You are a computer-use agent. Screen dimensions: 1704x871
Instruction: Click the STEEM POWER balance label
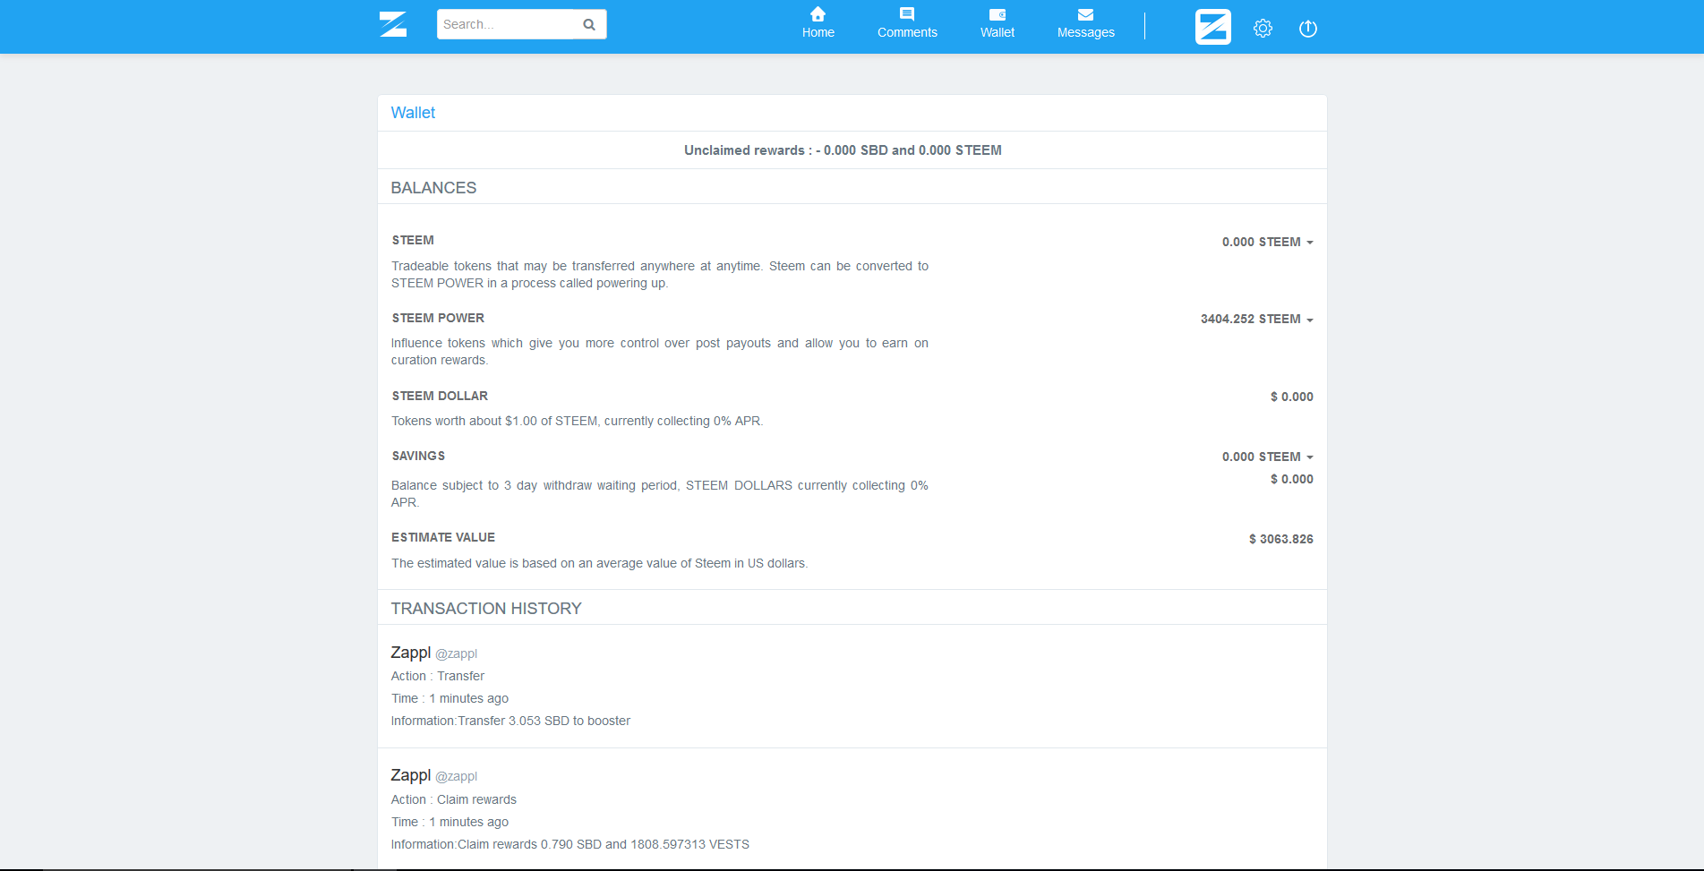438,319
